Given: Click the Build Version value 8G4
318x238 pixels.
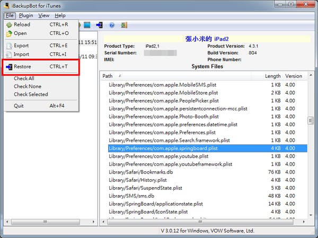Looking at the screenshot, I should (x=253, y=53).
